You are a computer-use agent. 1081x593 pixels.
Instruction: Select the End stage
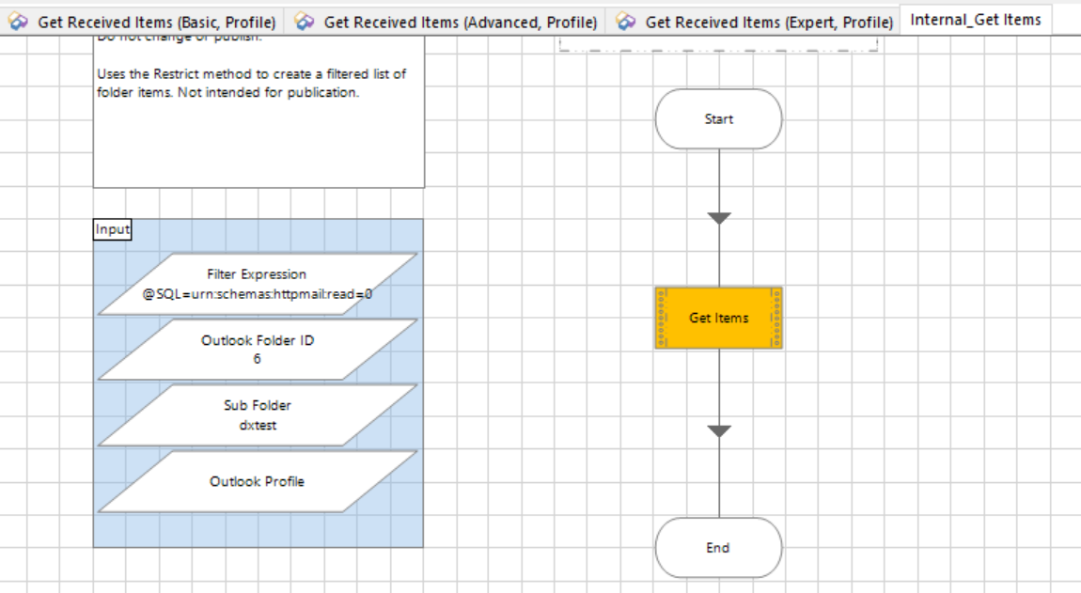[718, 548]
